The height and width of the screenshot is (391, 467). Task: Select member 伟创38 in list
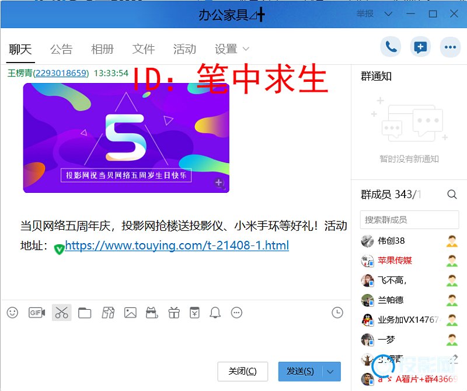(409, 241)
